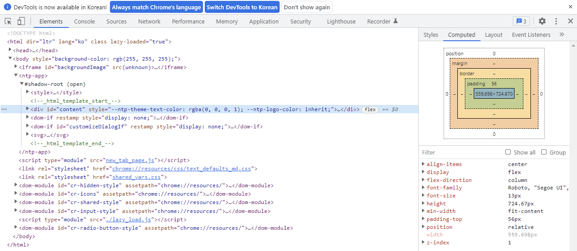Image resolution: width=577 pixels, height=251 pixels.
Task: Open DevTools settings gear
Action: [x=542, y=21]
